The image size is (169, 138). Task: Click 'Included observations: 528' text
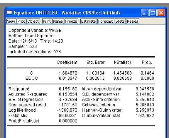click(35, 52)
